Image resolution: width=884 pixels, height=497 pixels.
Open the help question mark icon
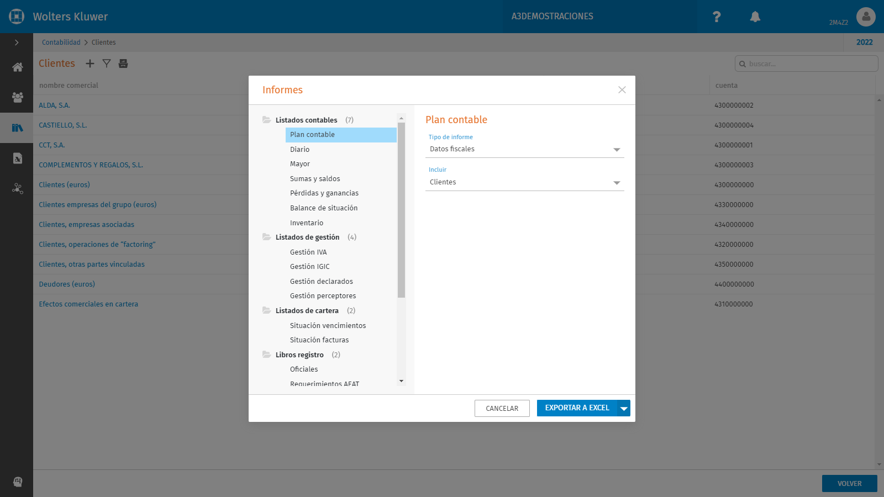point(717,17)
